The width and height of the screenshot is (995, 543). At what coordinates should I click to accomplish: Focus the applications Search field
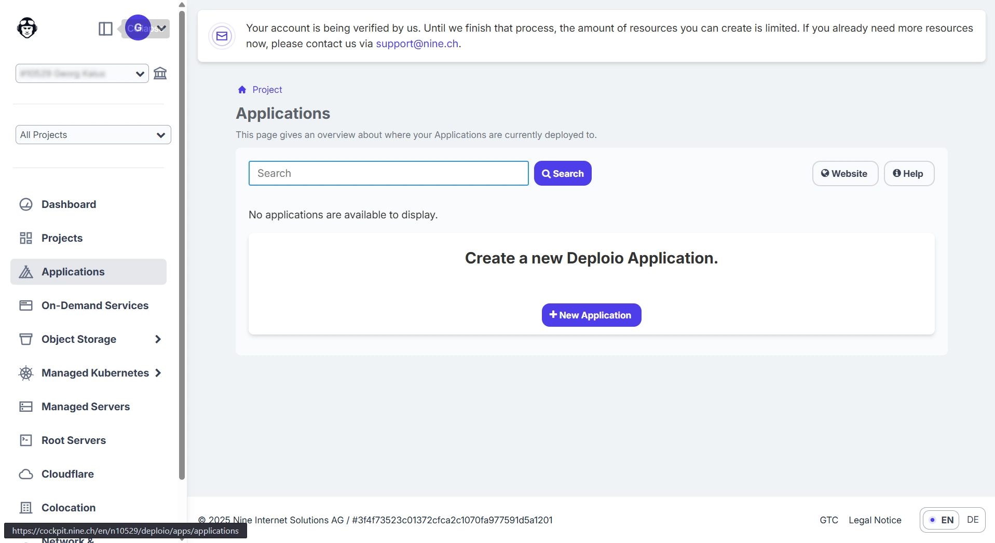pos(388,173)
